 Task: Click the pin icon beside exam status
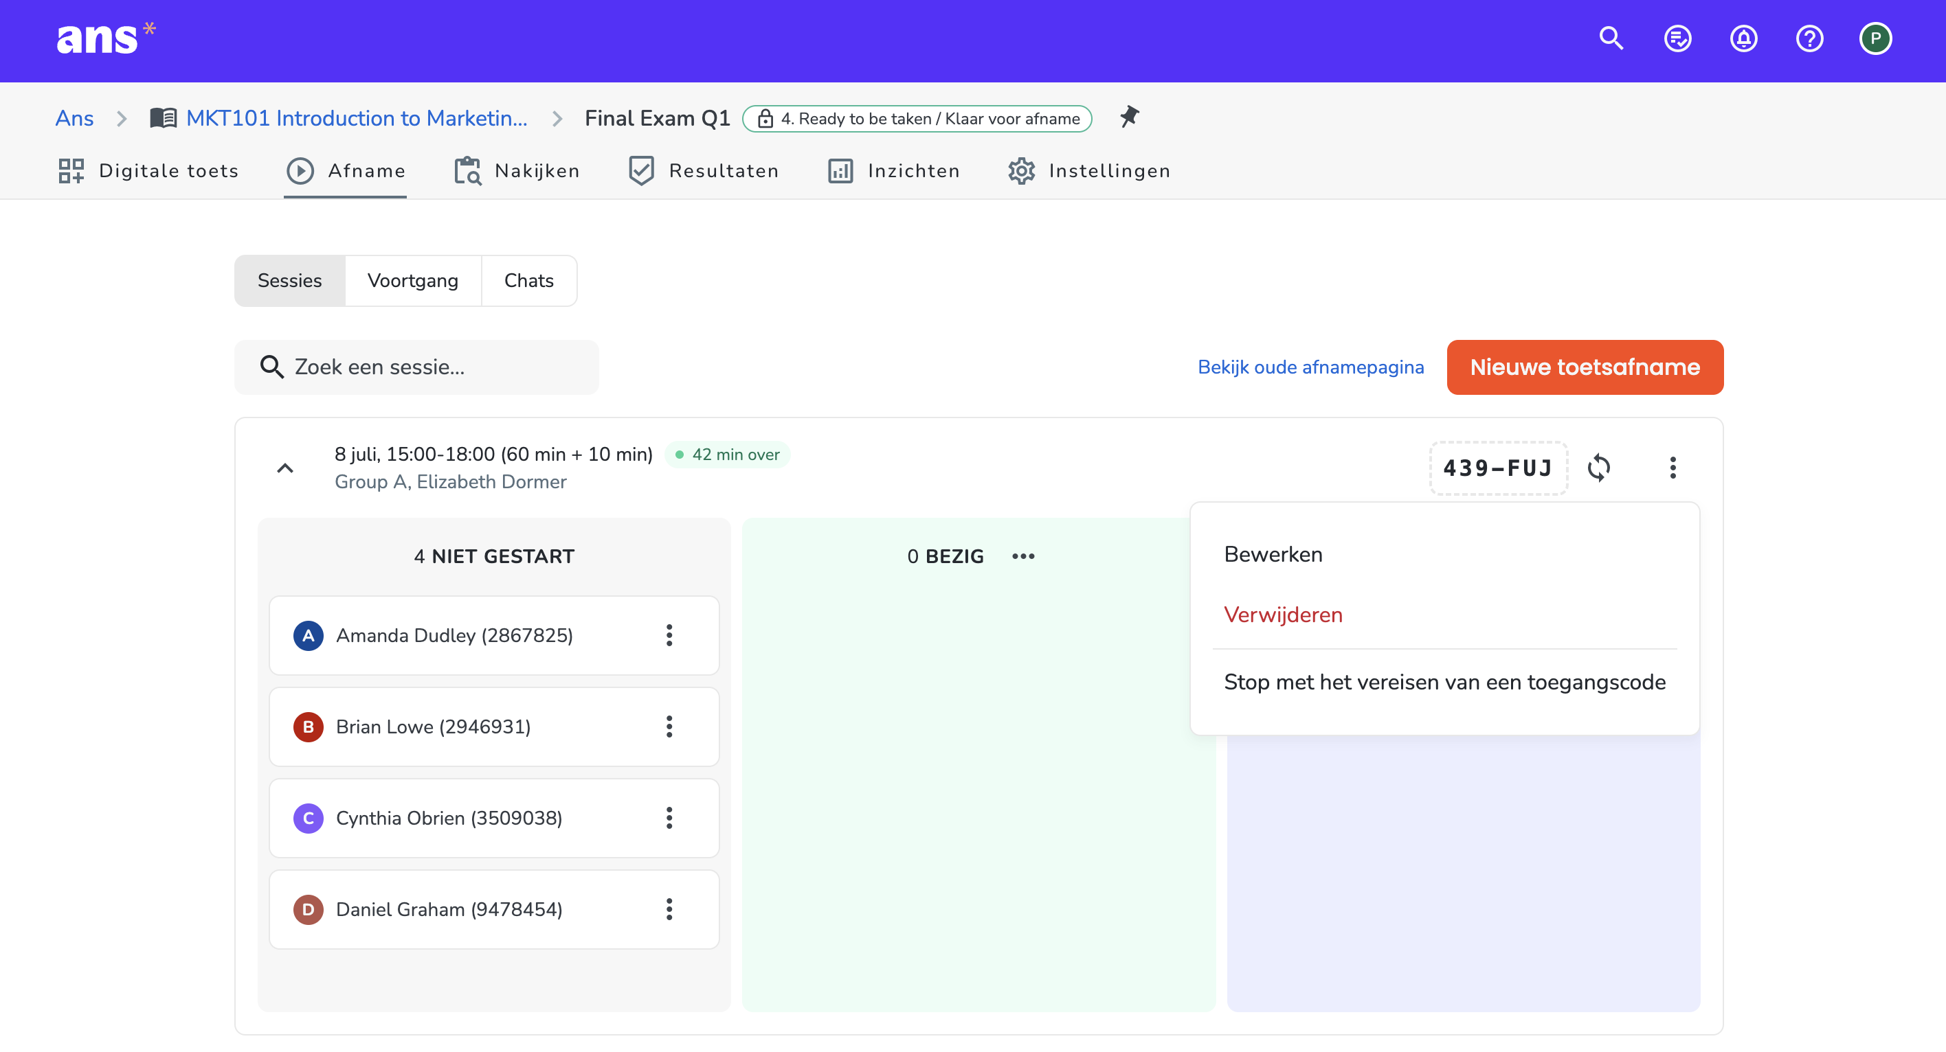click(x=1130, y=117)
